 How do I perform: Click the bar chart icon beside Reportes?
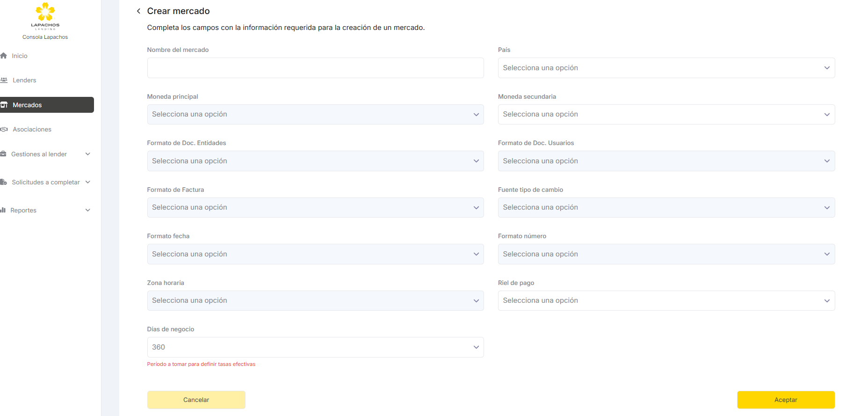tap(3, 210)
